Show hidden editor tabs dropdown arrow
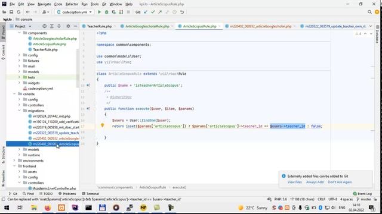 371,26
